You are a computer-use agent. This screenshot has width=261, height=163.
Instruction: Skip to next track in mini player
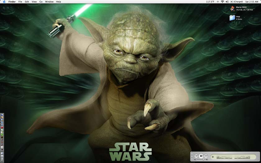coord(206,156)
